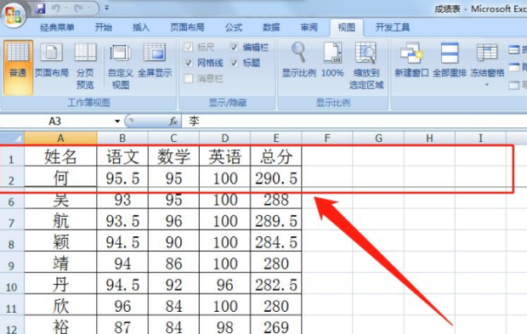Open the Formulas (公式) ribbon tab

coord(234,27)
